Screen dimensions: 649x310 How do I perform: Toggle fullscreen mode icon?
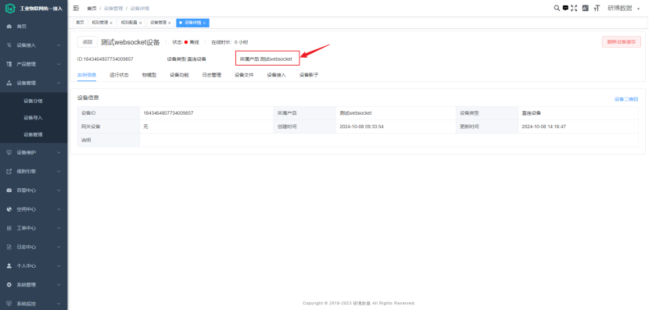(x=574, y=8)
